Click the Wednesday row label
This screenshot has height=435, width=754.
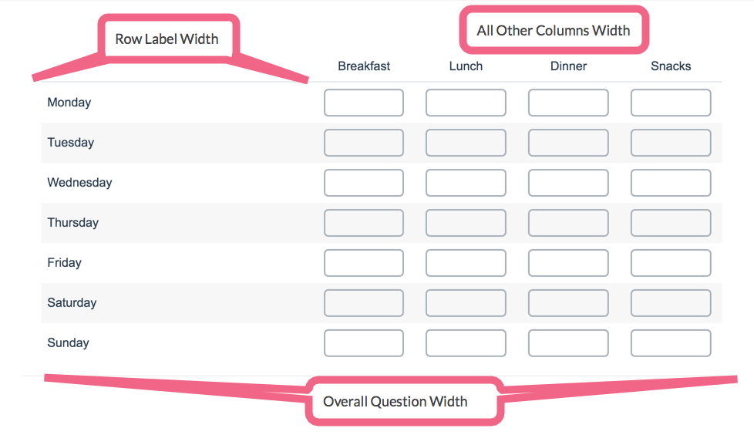click(x=80, y=183)
